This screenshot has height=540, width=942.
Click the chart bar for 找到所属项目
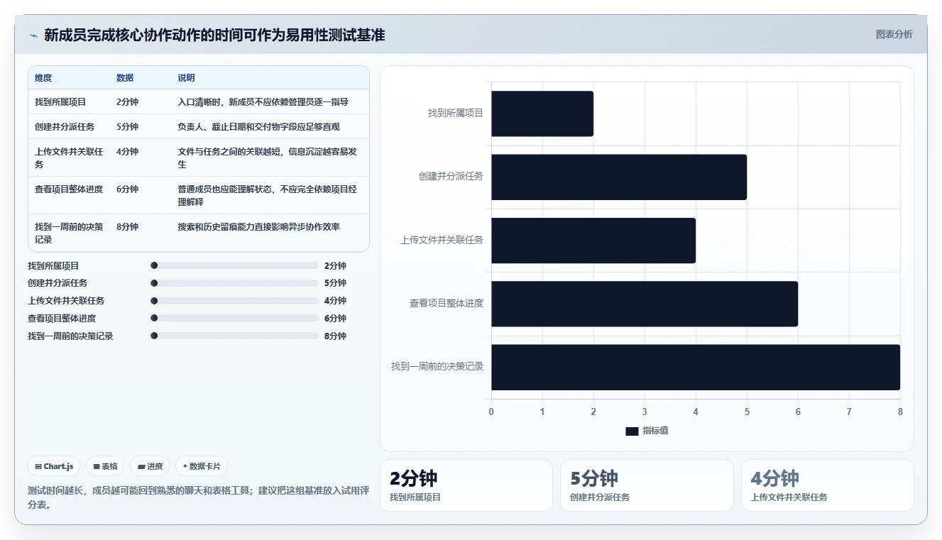click(542, 114)
